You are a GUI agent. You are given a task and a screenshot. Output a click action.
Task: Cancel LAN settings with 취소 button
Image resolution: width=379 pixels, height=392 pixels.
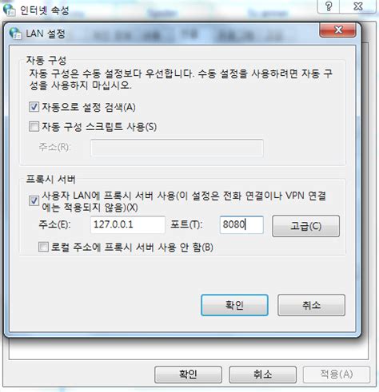point(311,305)
